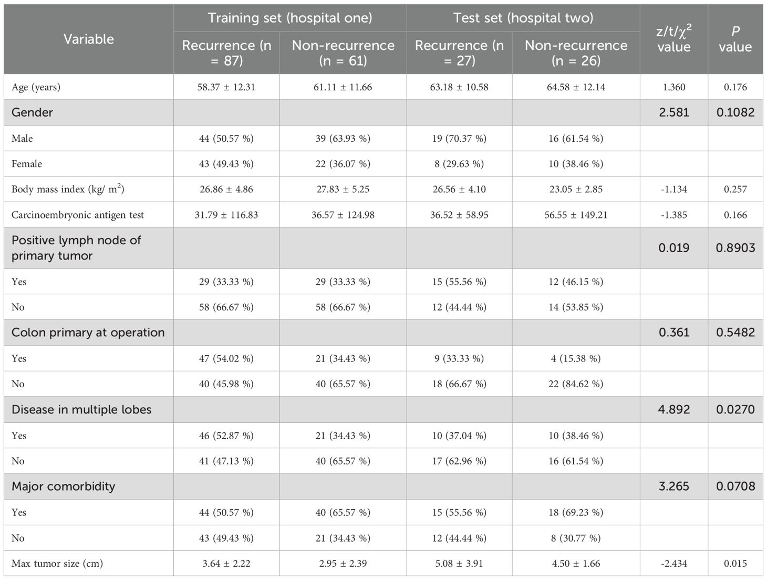
Task: Click the Body mass index row label
Action: pyautogui.click(x=68, y=189)
